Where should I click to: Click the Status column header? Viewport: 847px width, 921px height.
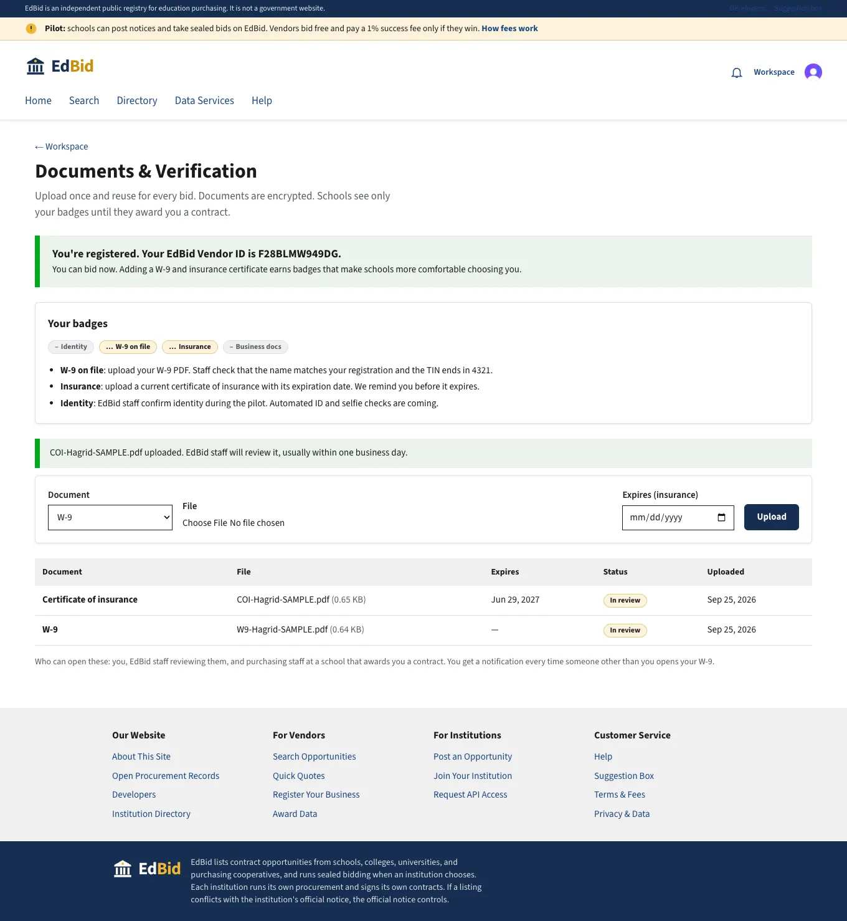(615, 572)
